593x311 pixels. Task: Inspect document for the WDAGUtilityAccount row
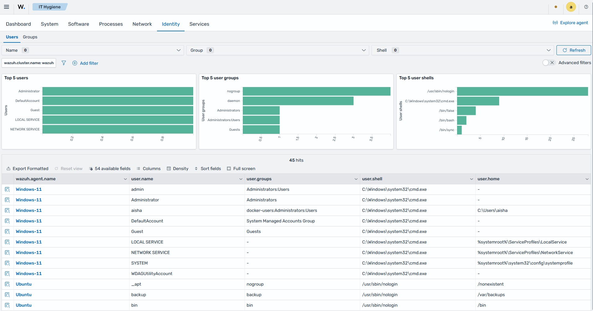7,274
